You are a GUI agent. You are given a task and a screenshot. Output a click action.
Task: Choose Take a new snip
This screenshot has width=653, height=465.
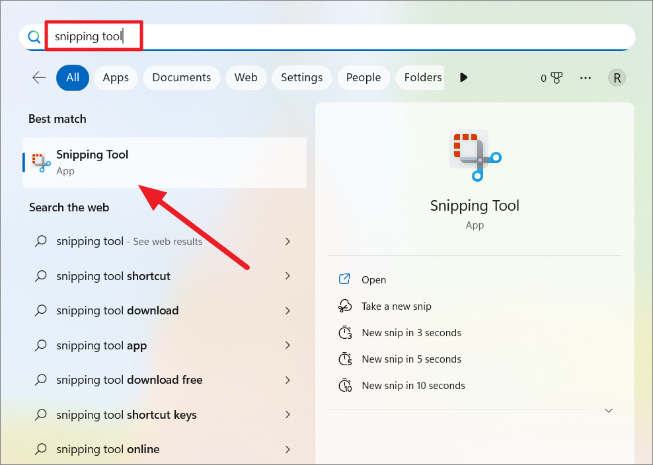pos(396,306)
